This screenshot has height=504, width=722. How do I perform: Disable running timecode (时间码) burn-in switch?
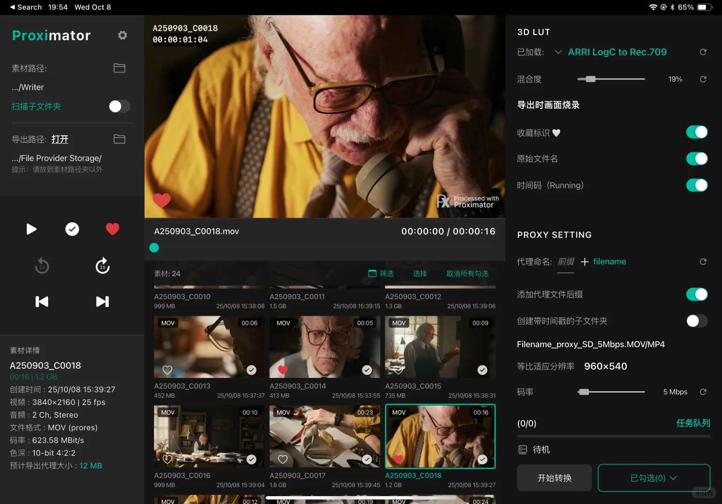(697, 186)
